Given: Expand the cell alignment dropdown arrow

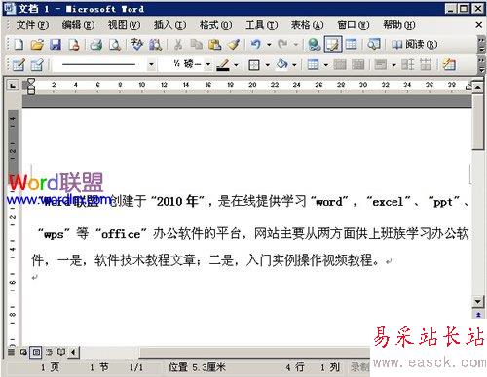Looking at the screenshot, I should click(393, 65).
